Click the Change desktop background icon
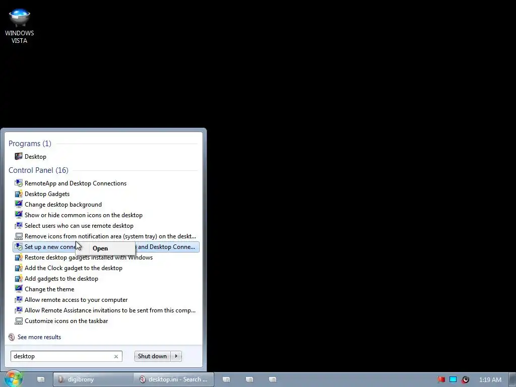The height and width of the screenshot is (387, 516). 19,205
